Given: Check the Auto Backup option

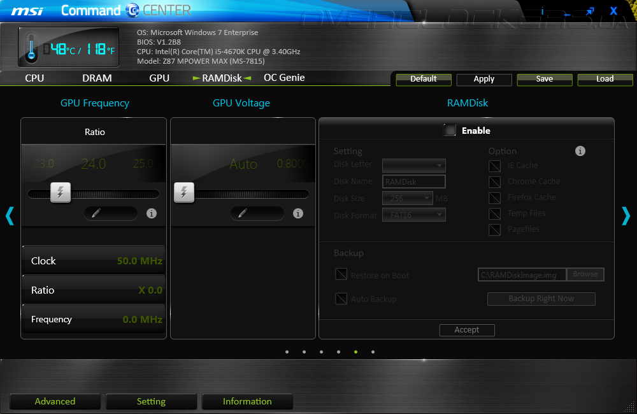Looking at the screenshot, I should [x=341, y=299].
